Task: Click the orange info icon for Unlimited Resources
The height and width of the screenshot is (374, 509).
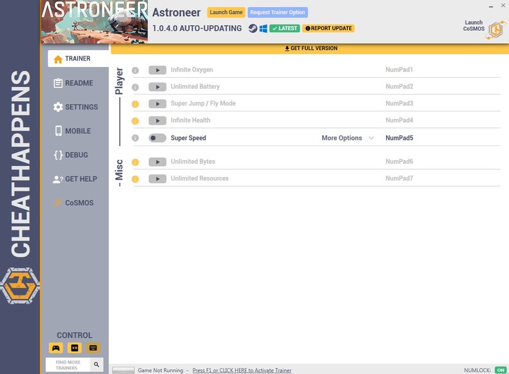Action: tap(135, 179)
